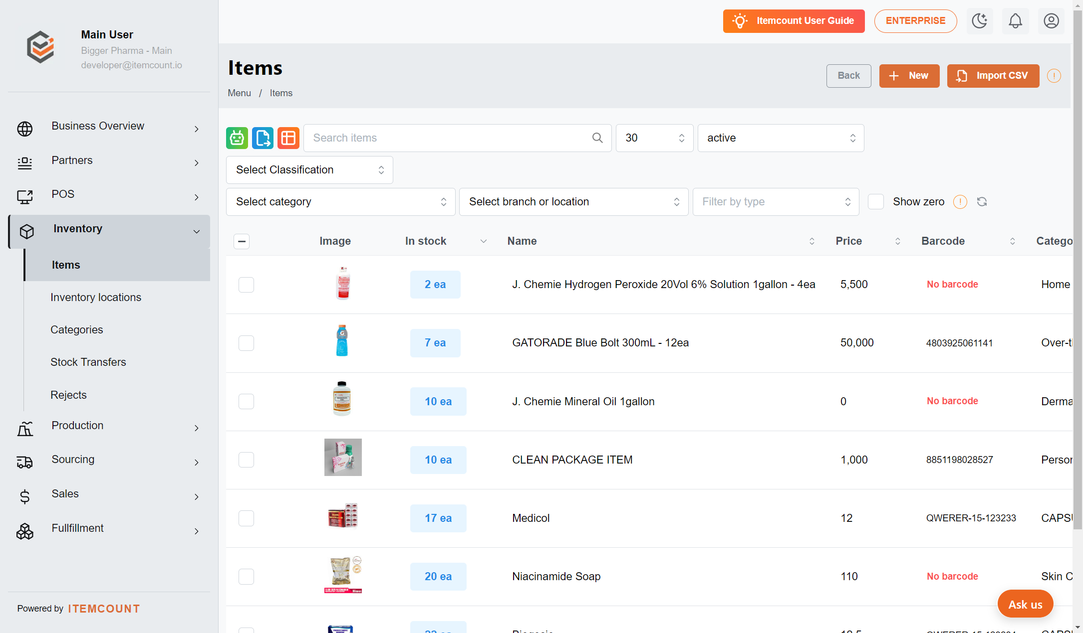Click the Sourcing truck icon
Viewport: 1083px width, 633px height.
[x=25, y=462]
